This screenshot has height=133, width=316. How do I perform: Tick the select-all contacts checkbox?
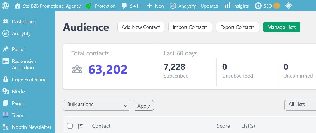pos(70,126)
